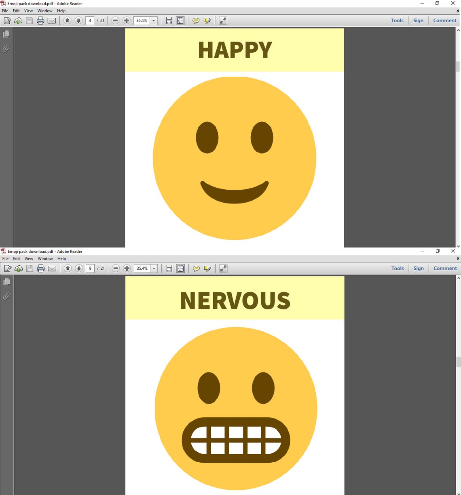Click the page number field showing 9

[90, 268]
